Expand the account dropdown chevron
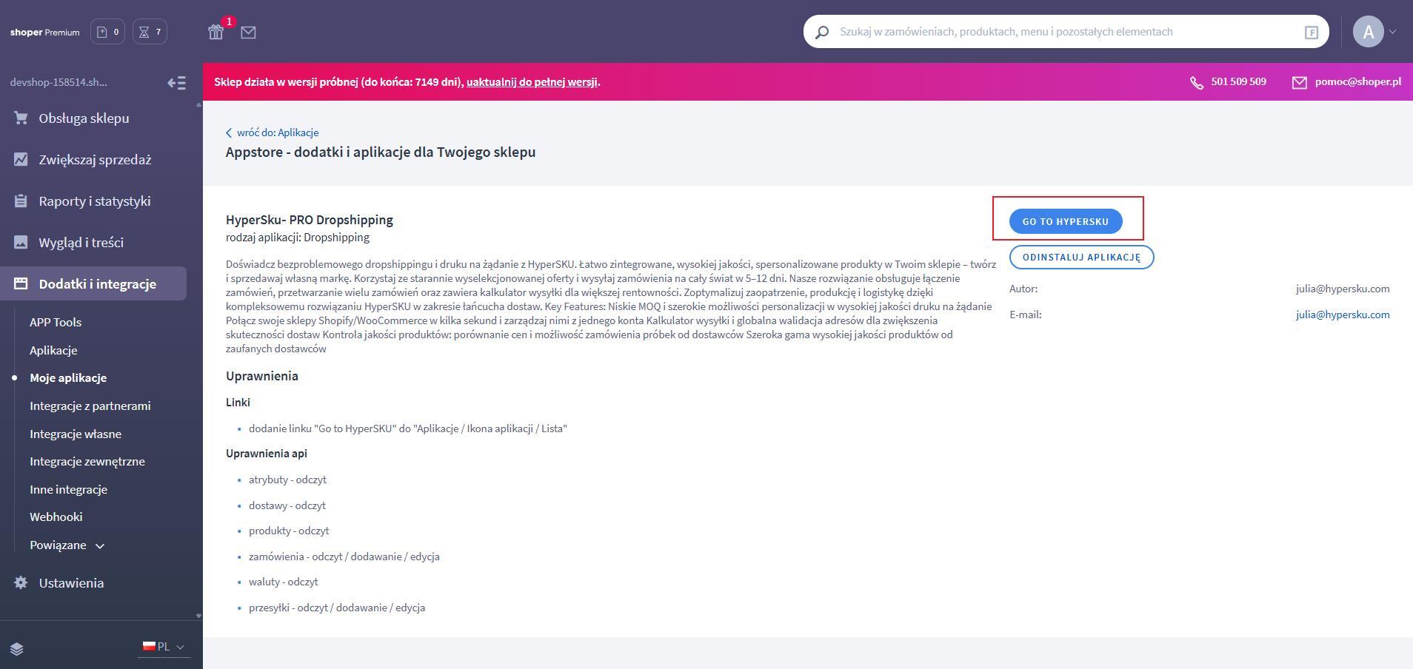The height and width of the screenshot is (669, 1413). click(1393, 32)
